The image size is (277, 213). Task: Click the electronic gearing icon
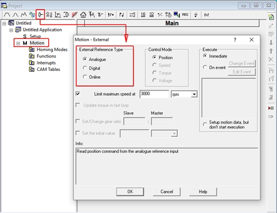click(49, 15)
